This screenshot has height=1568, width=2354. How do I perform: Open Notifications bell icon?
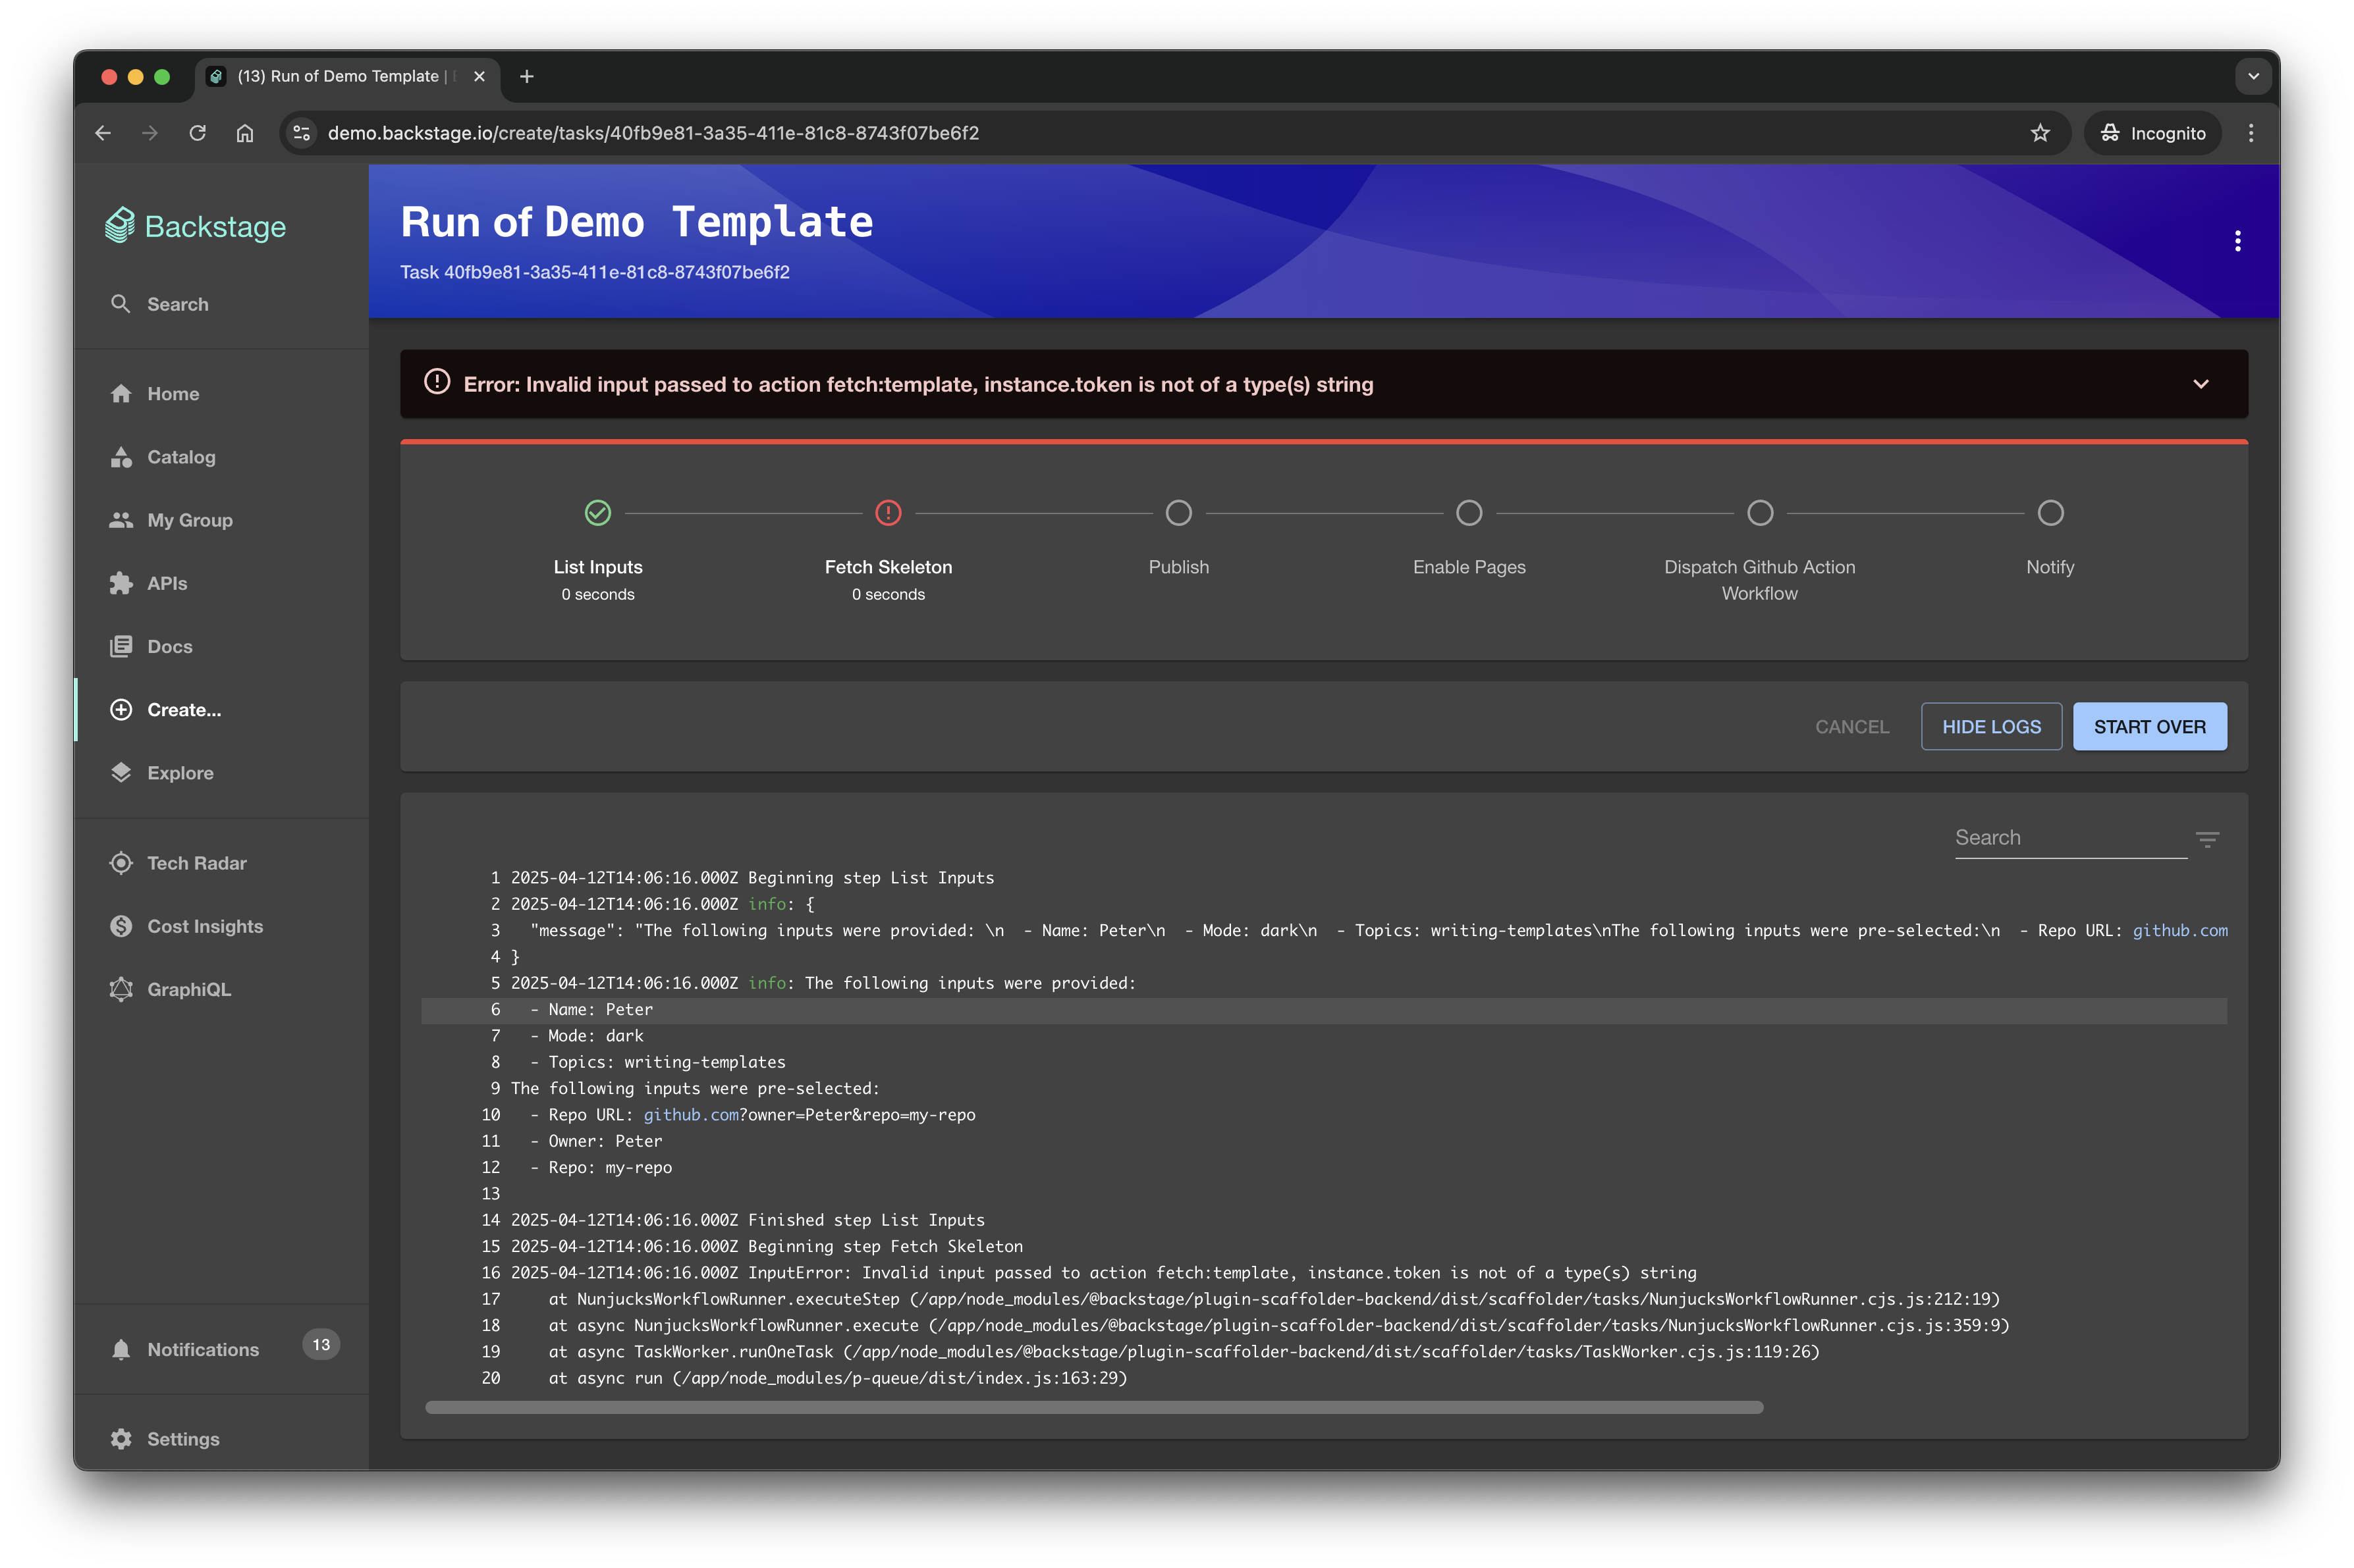click(x=121, y=1349)
